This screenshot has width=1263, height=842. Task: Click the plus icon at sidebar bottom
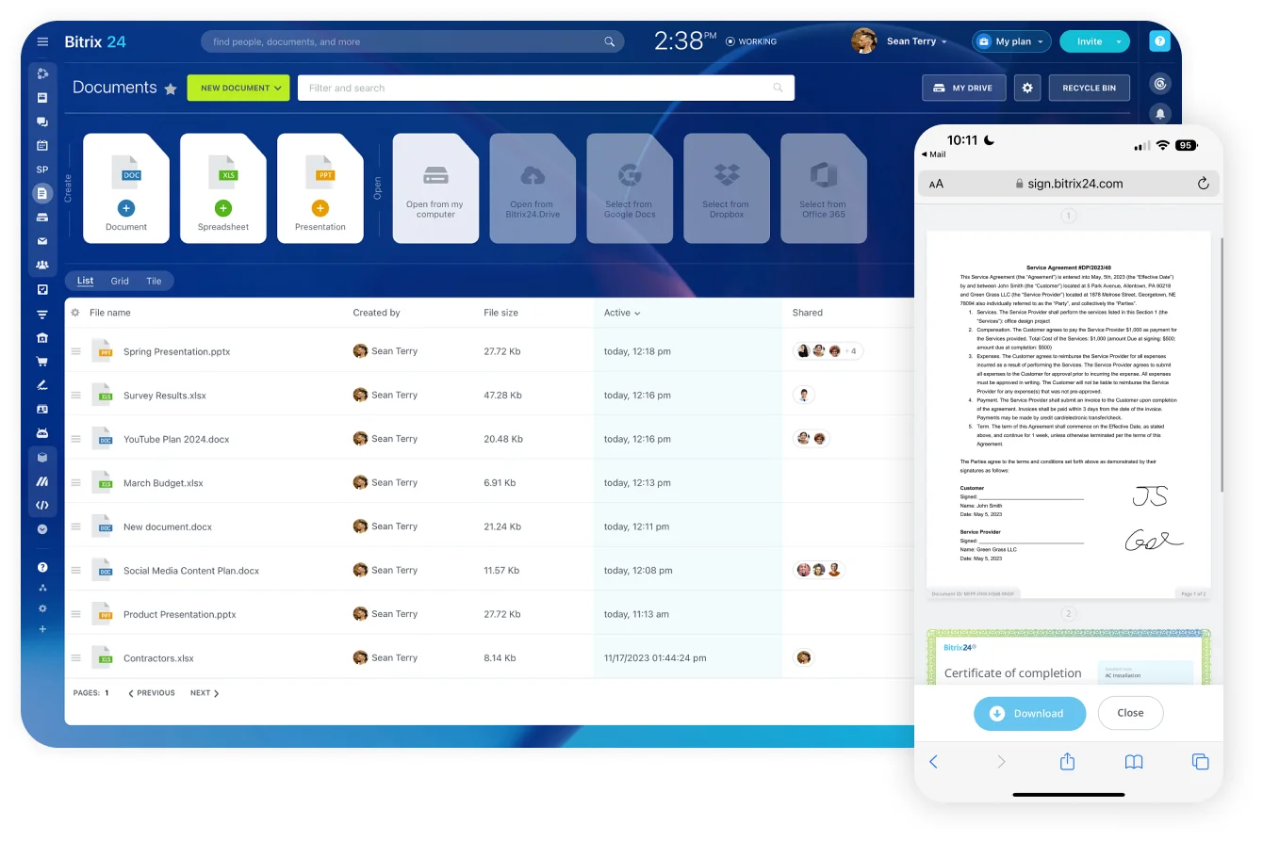pyautogui.click(x=42, y=629)
